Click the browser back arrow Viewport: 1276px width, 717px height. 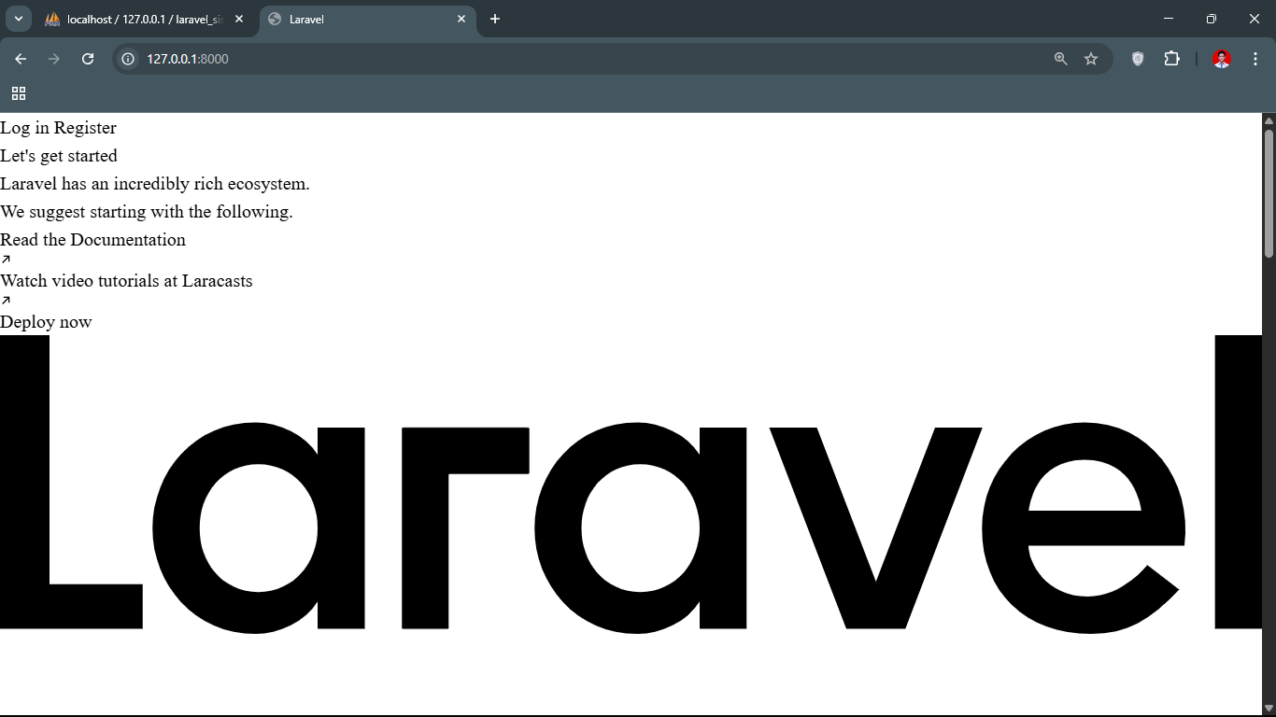coord(21,59)
